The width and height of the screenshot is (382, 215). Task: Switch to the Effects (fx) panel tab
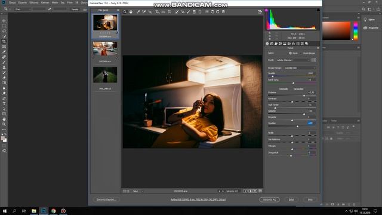tap(293, 44)
